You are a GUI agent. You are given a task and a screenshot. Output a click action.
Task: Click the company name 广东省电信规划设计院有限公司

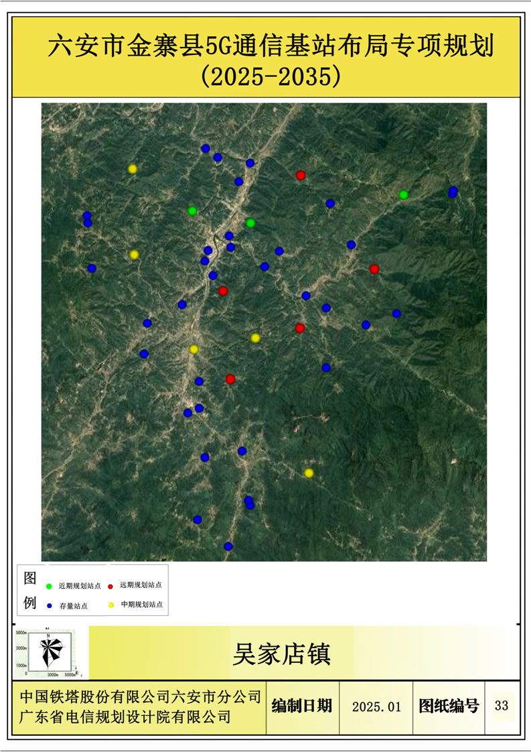tap(125, 717)
